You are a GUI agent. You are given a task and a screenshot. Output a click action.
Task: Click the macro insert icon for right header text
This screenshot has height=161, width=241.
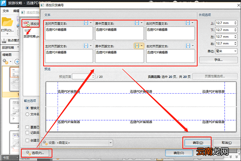click(x=188, y=23)
